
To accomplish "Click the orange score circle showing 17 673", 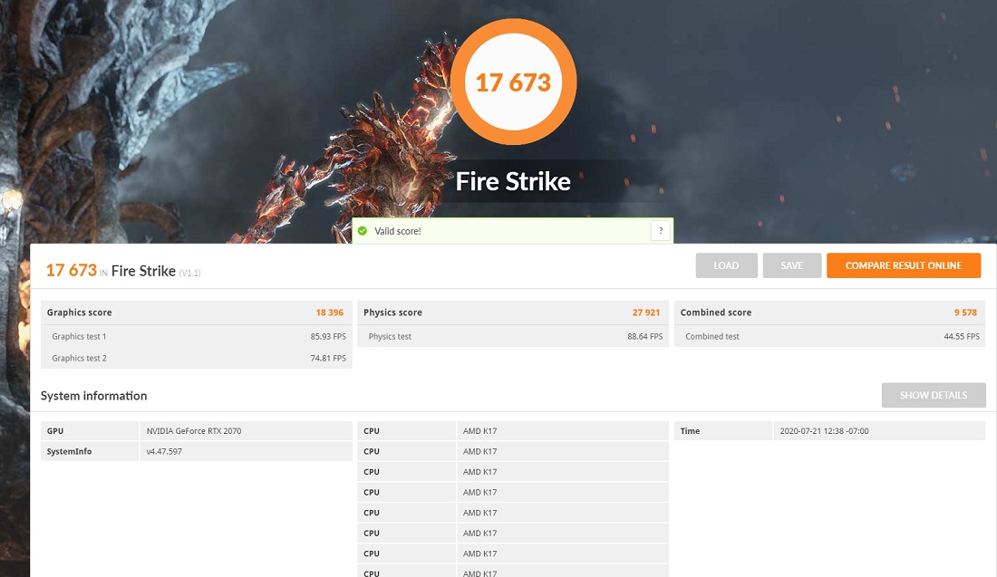I will (513, 82).
